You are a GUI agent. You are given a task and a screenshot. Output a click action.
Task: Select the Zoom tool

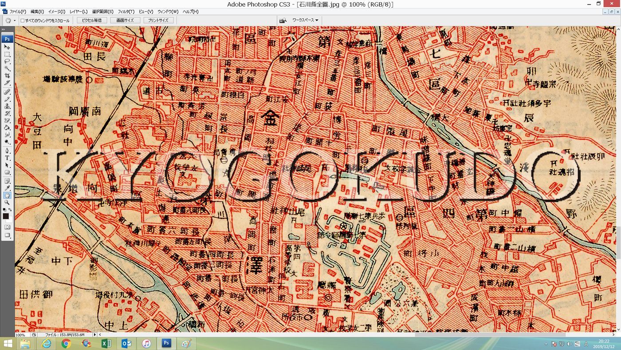[7, 203]
